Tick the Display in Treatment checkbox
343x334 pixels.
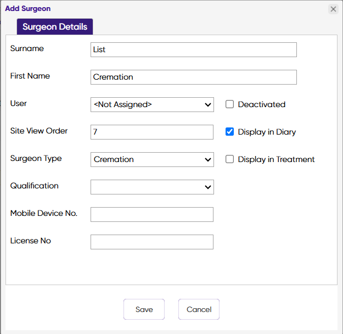(230, 159)
